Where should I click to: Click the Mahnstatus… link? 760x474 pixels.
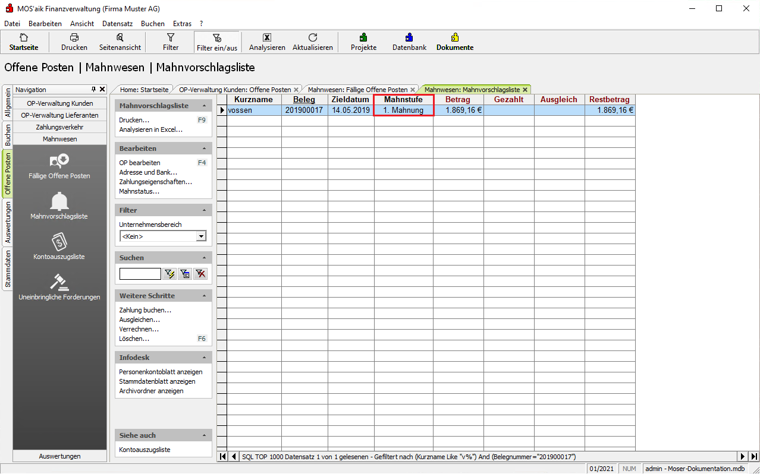[139, 191]
